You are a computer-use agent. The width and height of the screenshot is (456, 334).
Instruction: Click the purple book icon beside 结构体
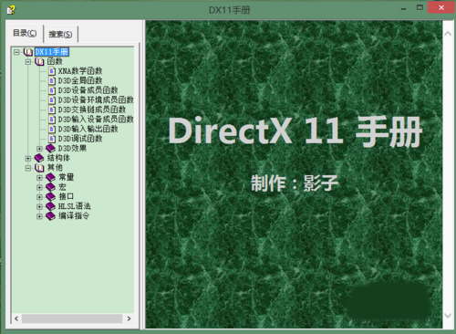[39, 158]
